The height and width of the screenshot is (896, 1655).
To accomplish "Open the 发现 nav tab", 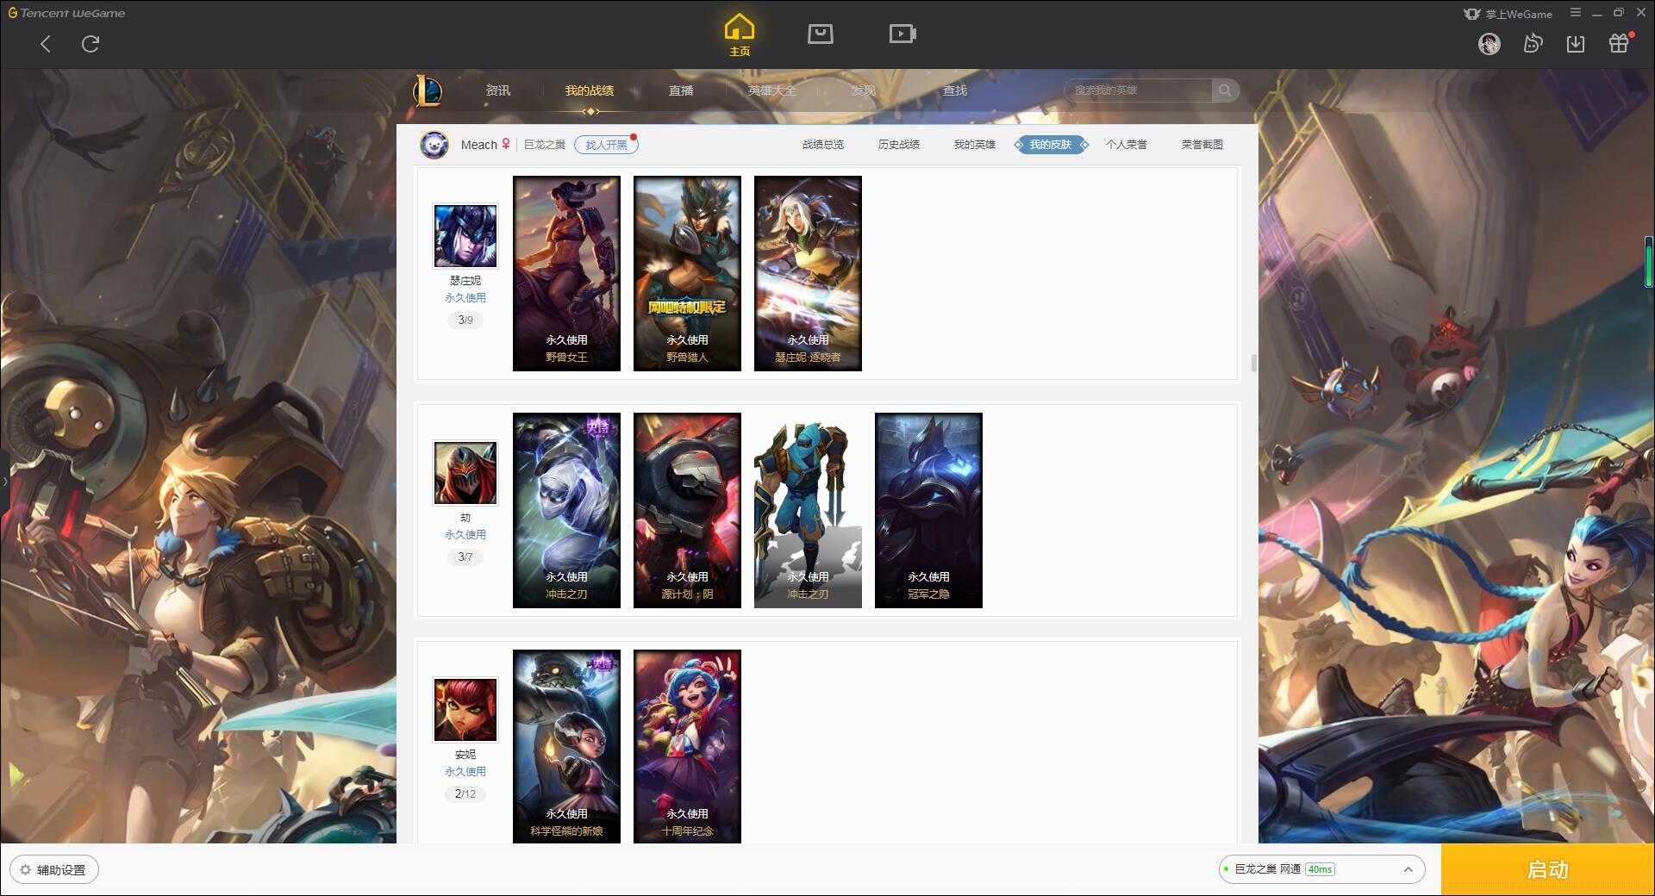I will [864, 90].
